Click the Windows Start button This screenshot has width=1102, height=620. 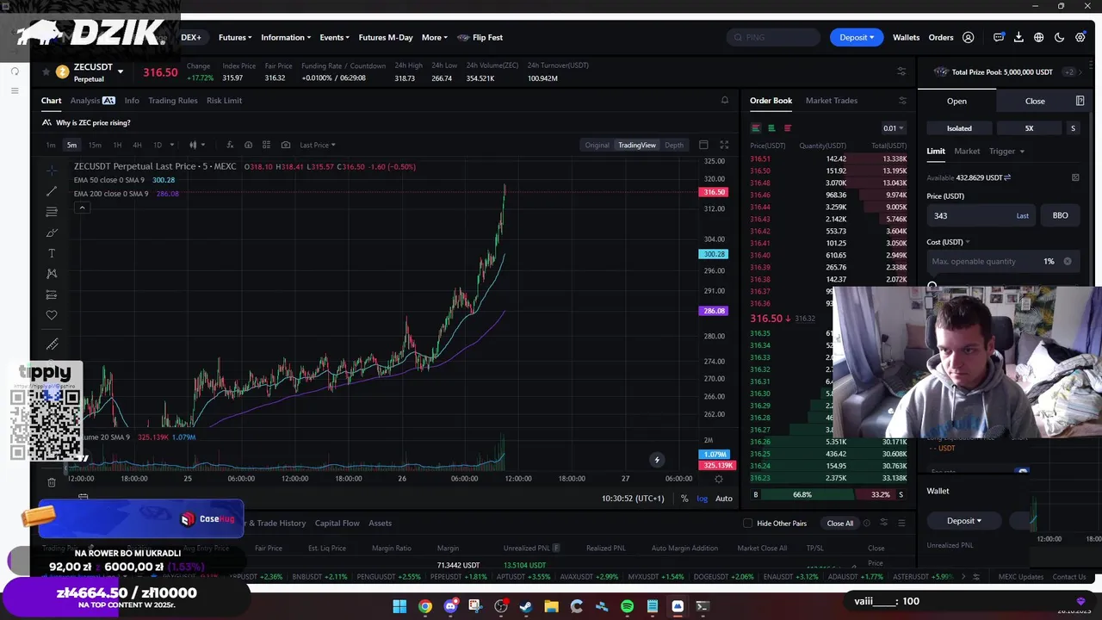399,607
